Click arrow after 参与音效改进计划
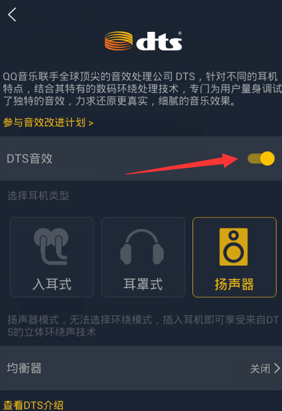This screenshot has height=411, width=282. click(x=91, y=123)
